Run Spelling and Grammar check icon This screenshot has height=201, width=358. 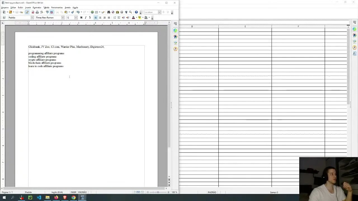click(x=47, y=12)
